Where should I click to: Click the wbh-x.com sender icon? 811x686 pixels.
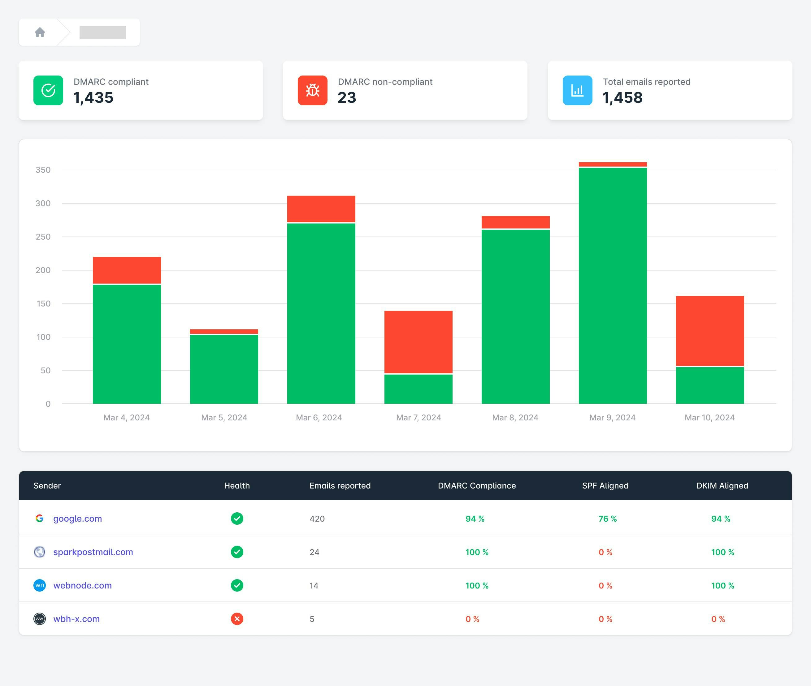coord(40,619)
